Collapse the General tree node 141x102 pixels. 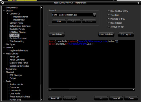pyautogui.click(x=4, y=47)
